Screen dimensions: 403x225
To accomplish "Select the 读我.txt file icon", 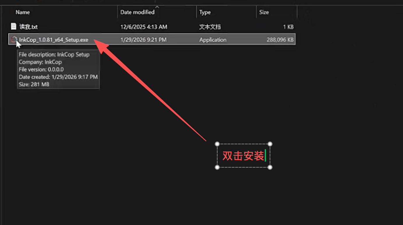I will (13, 27).
